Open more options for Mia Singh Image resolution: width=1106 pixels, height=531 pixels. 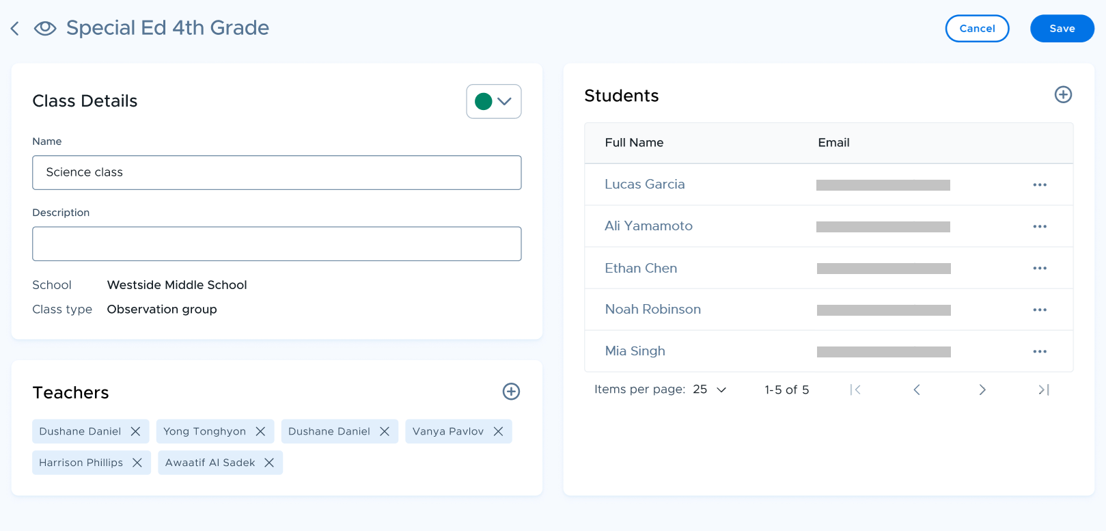[1040, 351]
